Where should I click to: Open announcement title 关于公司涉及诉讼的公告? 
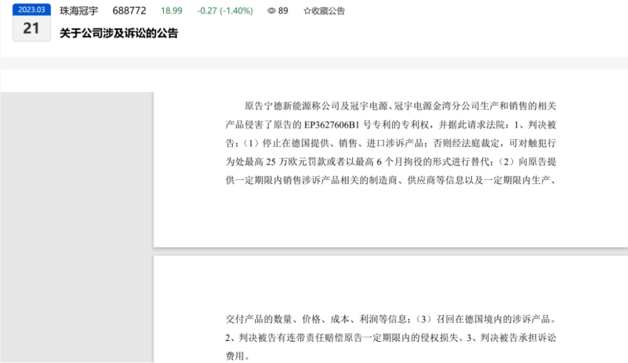(119, 33)
